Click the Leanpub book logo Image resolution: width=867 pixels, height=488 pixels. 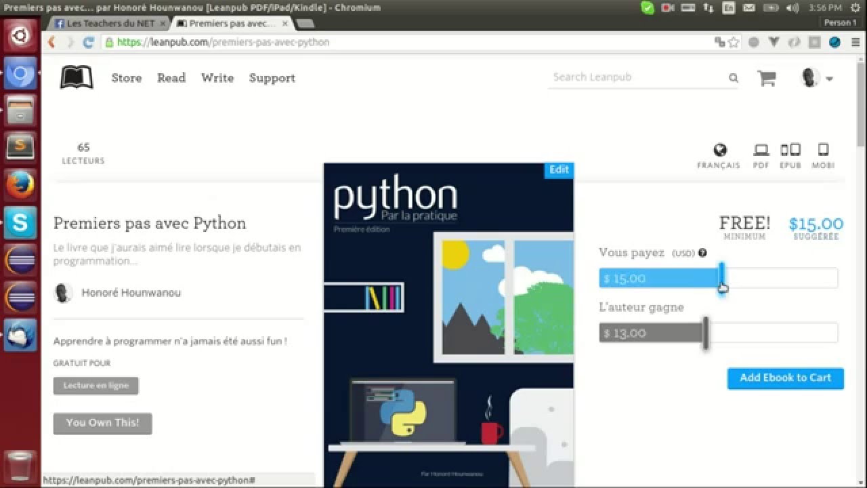(x=77, y=78)
